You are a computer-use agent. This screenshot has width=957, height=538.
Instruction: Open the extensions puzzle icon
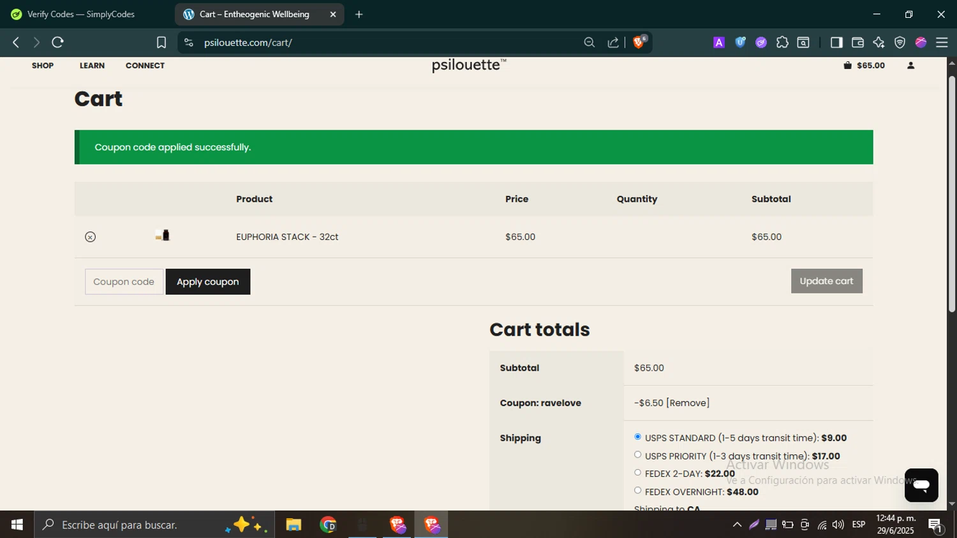pyautogui.click(x=782, y=43)
